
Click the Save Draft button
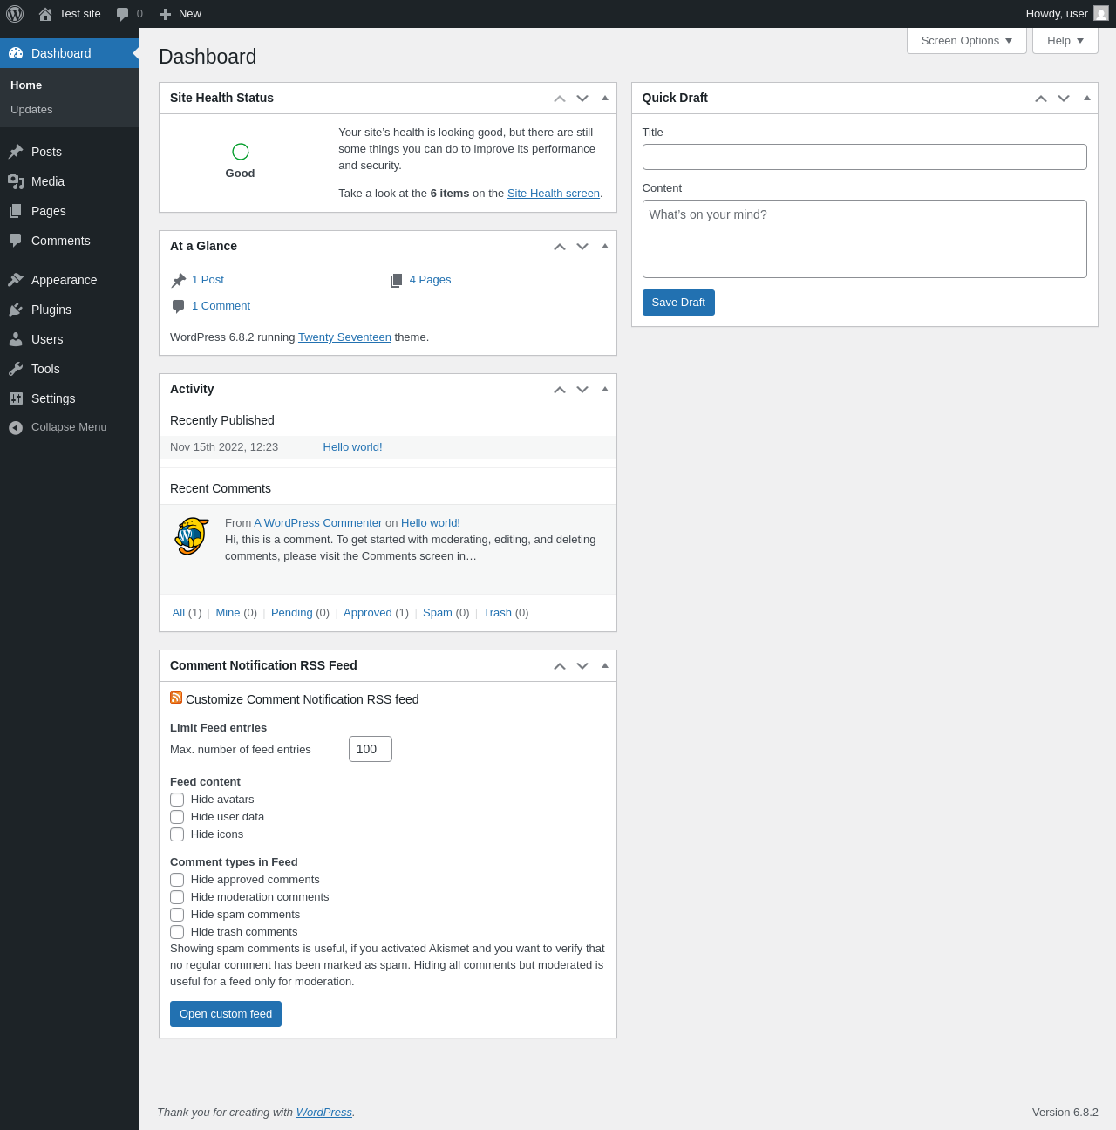click(678, 303)
